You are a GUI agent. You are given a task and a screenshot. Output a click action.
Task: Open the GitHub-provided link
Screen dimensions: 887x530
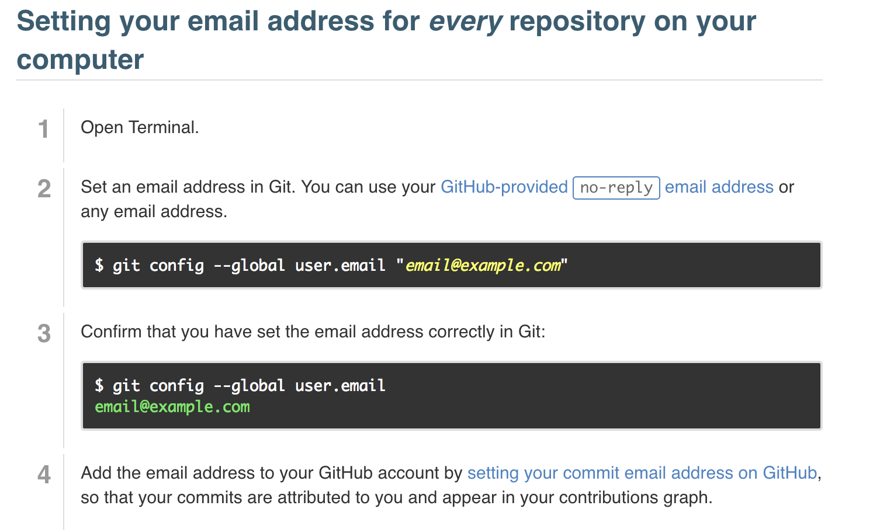tap(504, 187)
